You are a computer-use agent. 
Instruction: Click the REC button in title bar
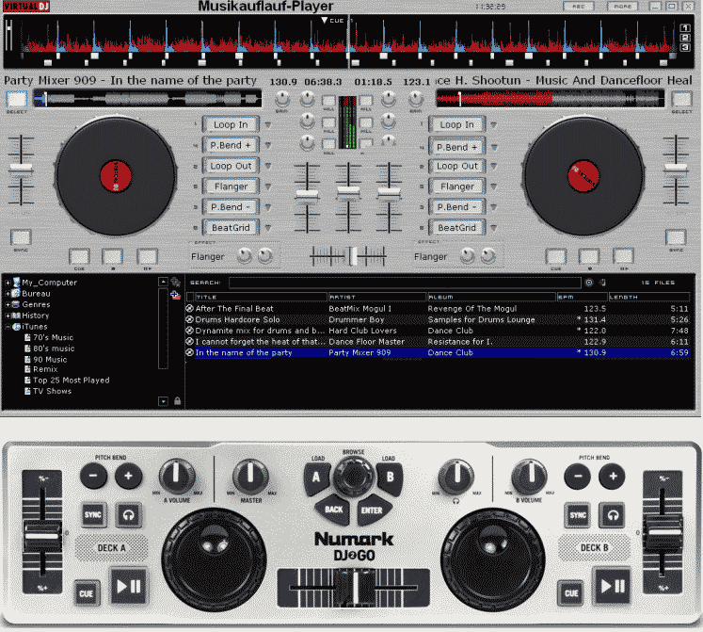[579, 7]
